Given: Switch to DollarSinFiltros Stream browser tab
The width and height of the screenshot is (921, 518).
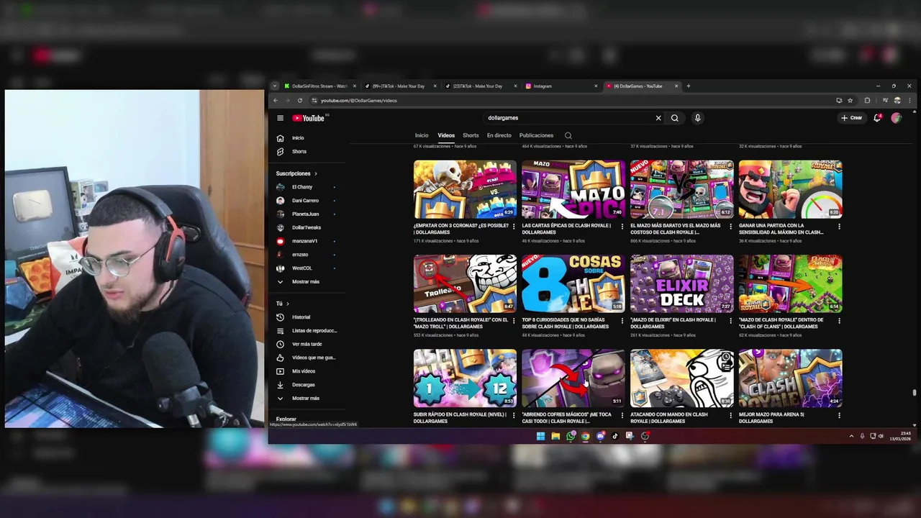Looking at the screenshot, I should [319, 86].
